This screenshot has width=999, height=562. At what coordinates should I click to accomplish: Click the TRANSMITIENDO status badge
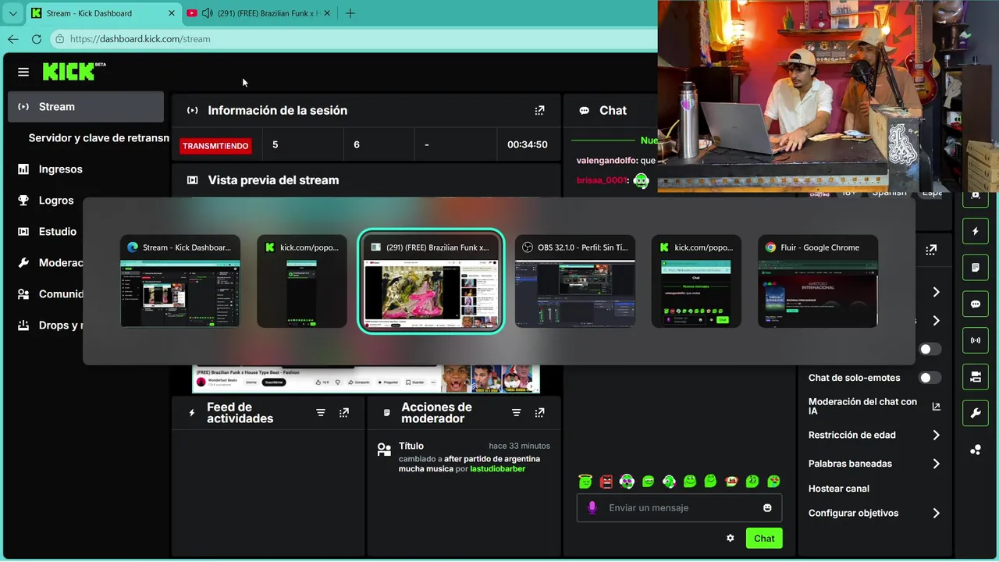(x=215, y=146)
